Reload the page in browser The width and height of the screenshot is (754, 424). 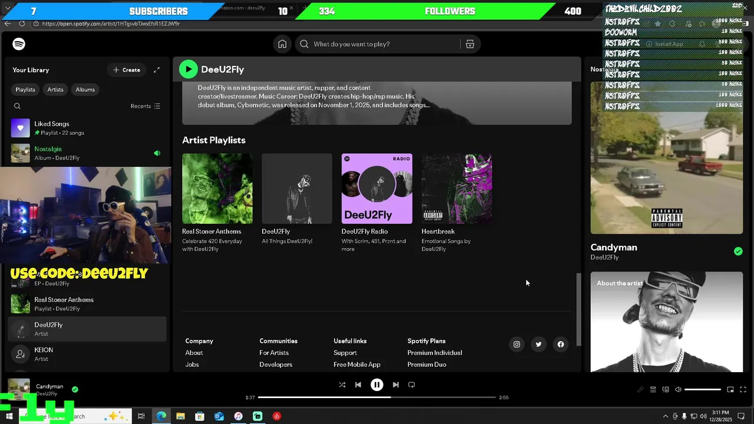point(22,24)
